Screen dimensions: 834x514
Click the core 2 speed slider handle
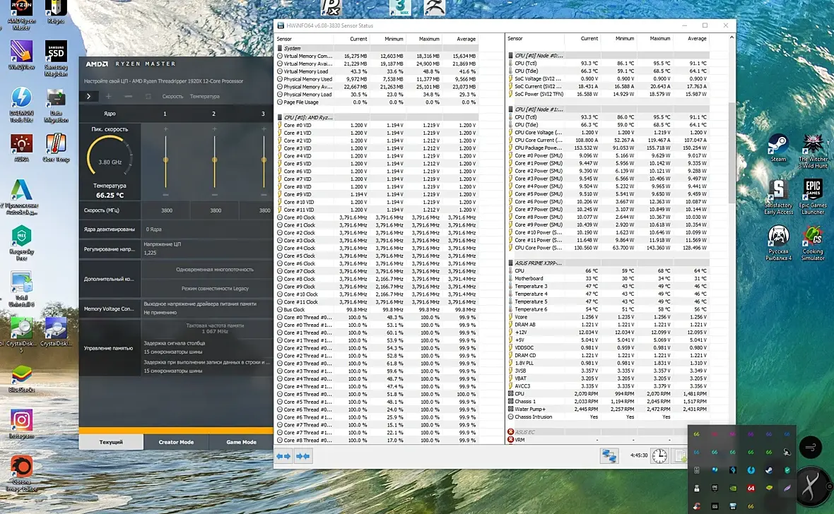tap(214, 160)
